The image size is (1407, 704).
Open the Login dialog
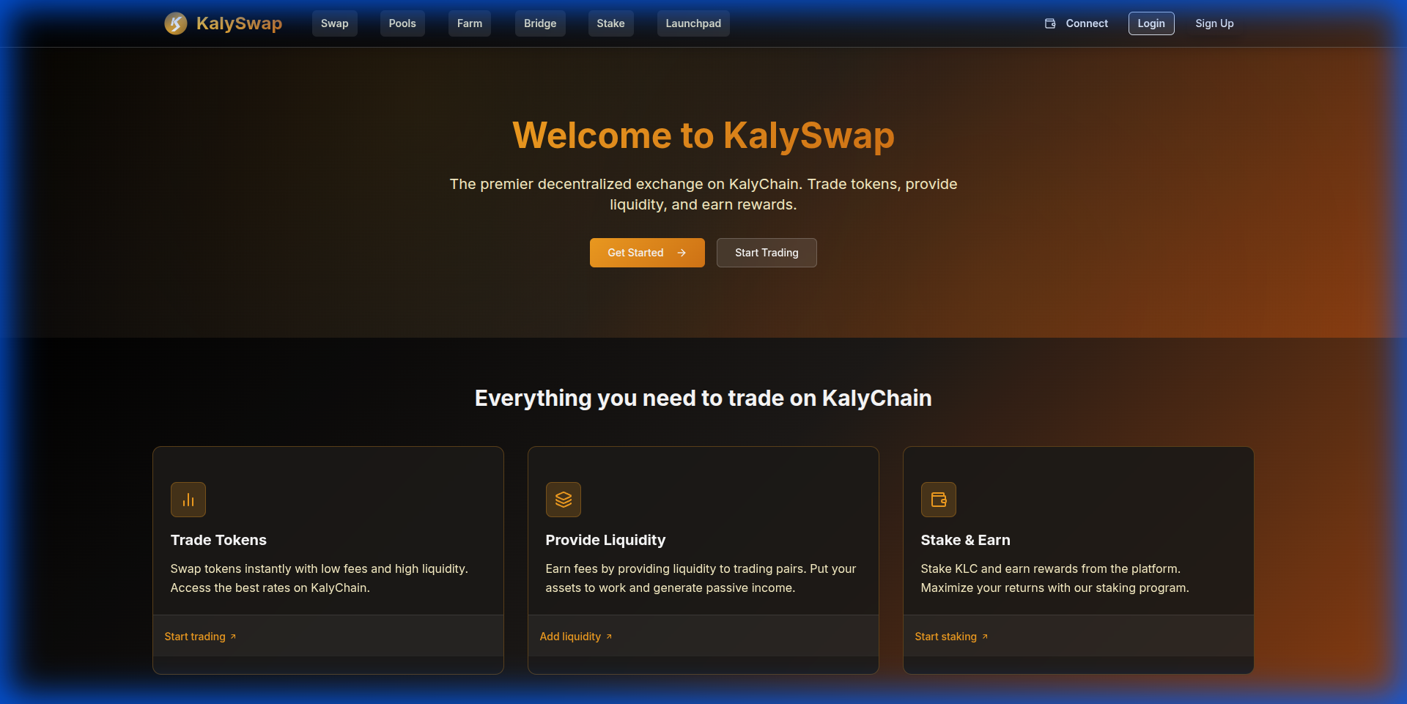(x=1151, y=23)
